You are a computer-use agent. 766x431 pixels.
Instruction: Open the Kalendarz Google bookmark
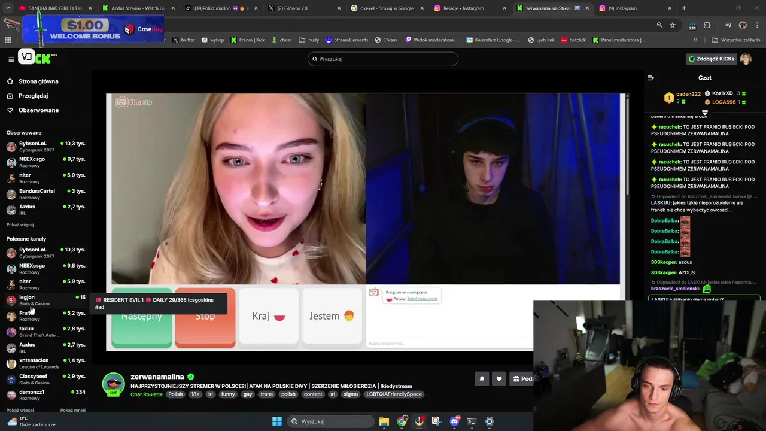point(493,40)
